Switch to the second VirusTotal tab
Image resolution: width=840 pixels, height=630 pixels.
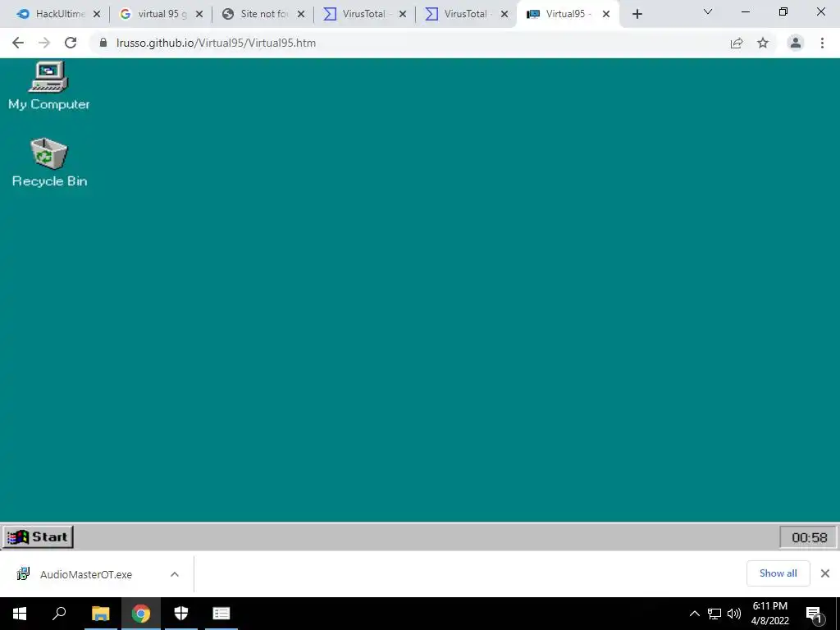click(465, 14)
